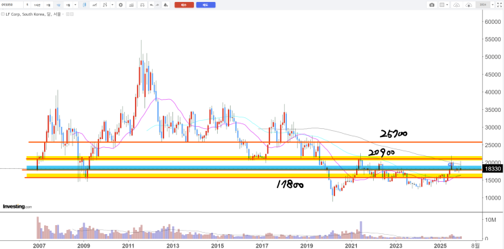The width and height of the screenshot is (504, 249).
Task: Click the blue 매도 sell button
Action: 206,5
